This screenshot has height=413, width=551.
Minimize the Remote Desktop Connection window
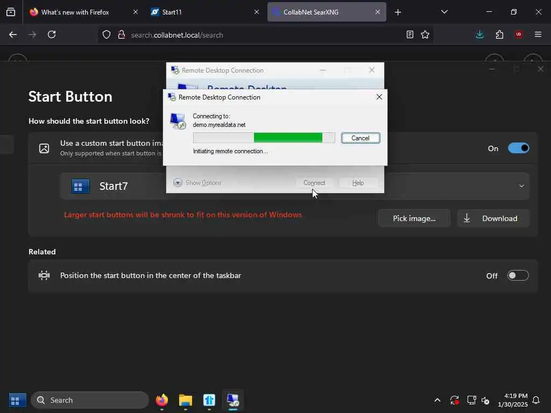coord(323,70)
